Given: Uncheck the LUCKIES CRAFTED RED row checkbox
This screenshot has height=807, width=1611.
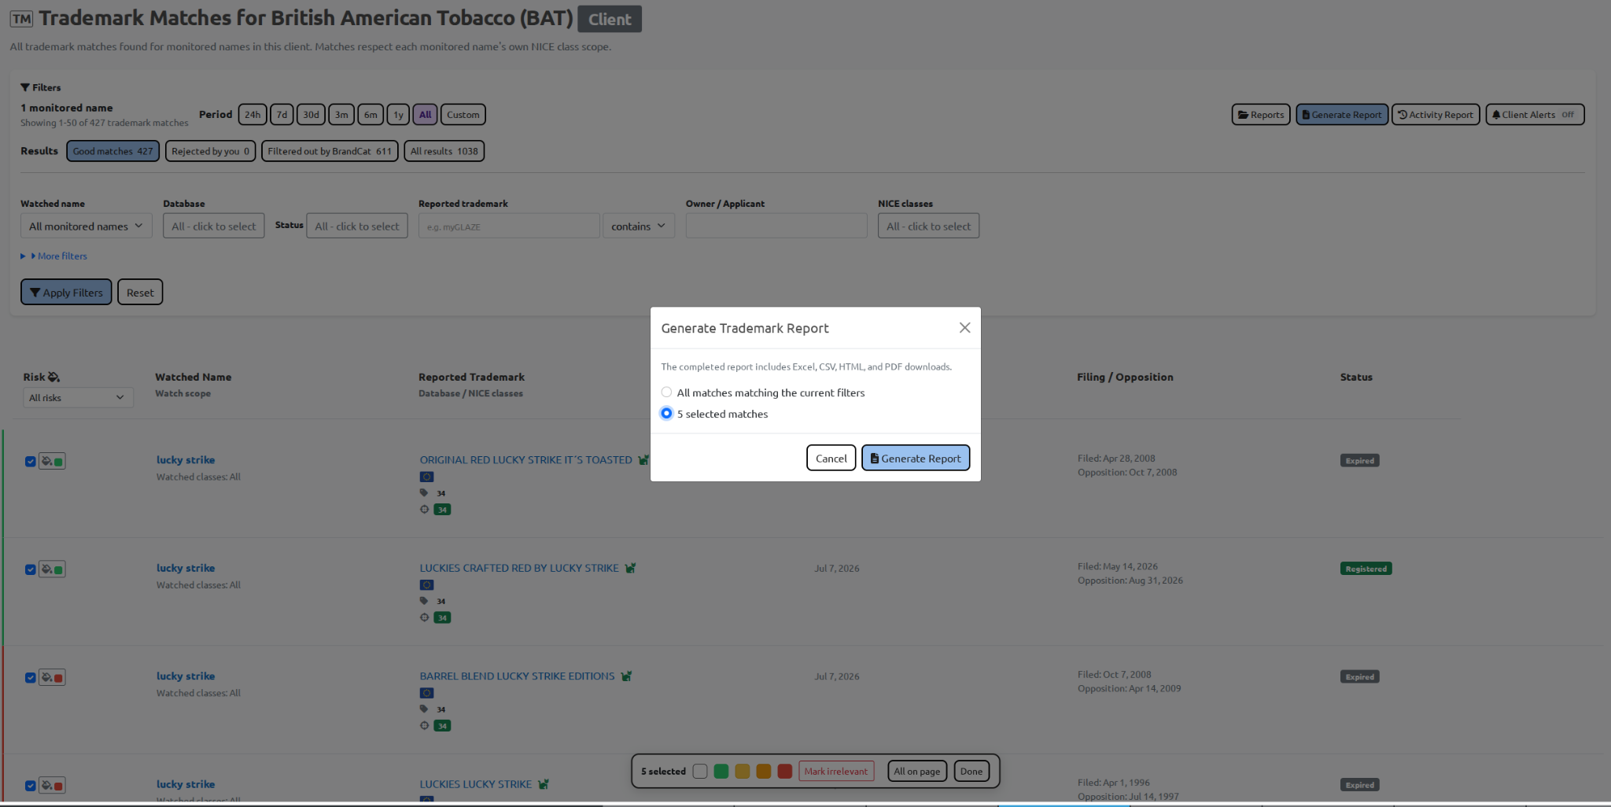Looking at the screenshot, I should click(x=30, y=569).
